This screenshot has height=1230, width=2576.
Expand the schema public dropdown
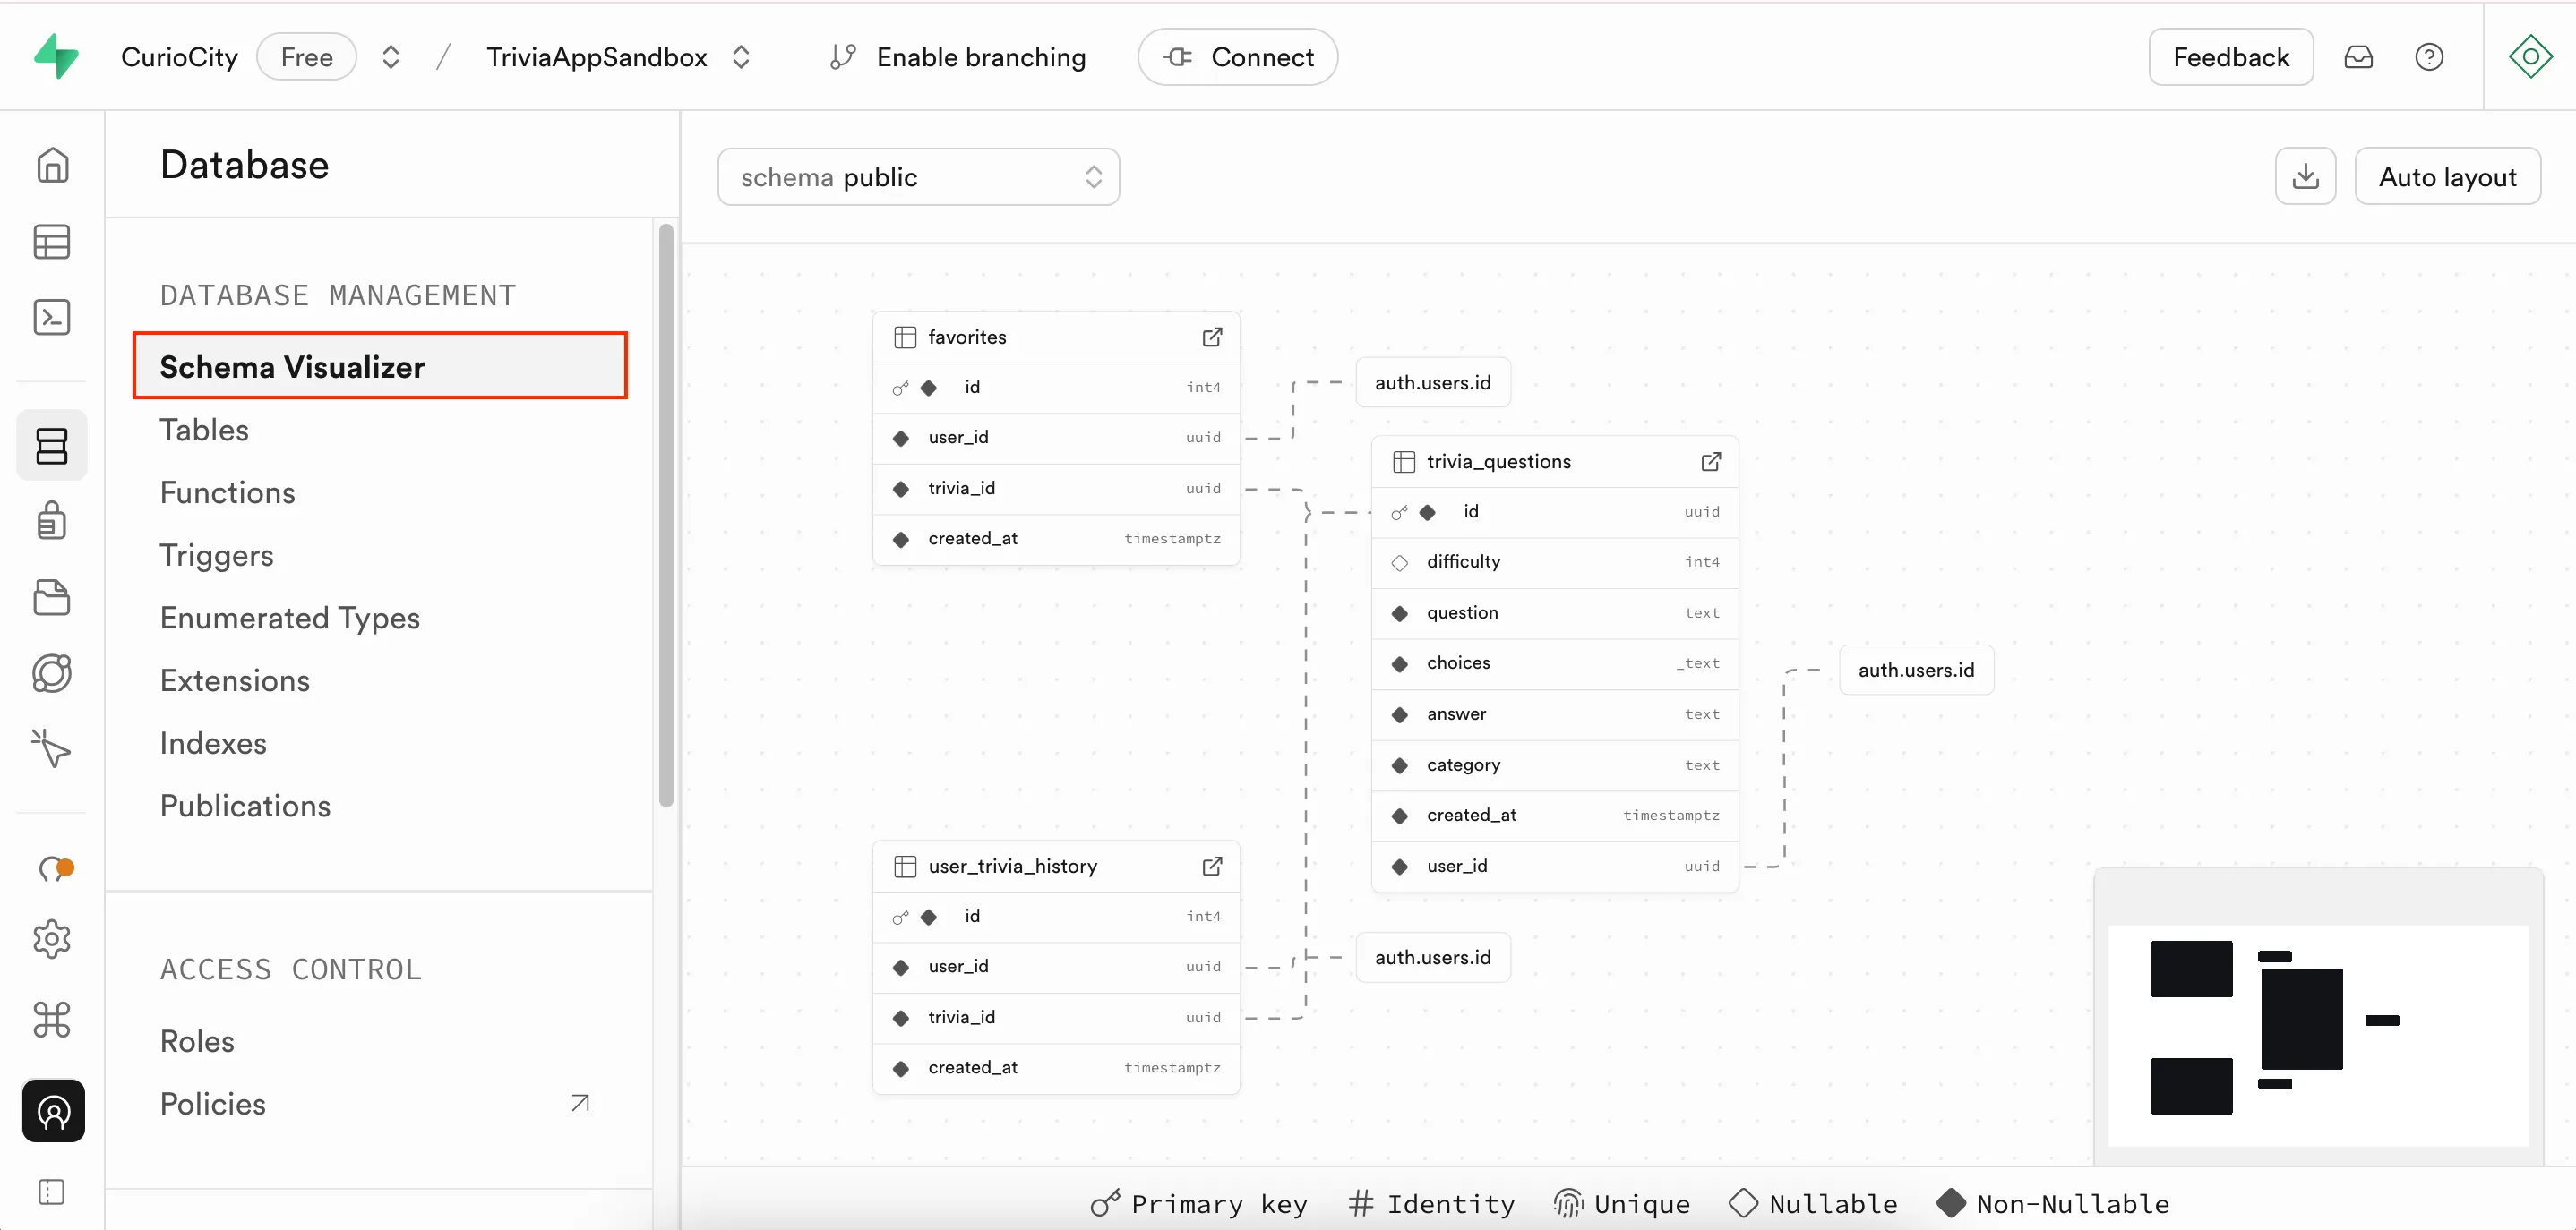tap(918, 177)
